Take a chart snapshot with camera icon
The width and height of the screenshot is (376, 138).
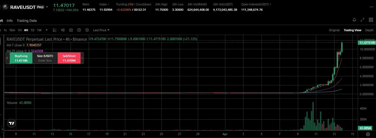click(71, 30)
